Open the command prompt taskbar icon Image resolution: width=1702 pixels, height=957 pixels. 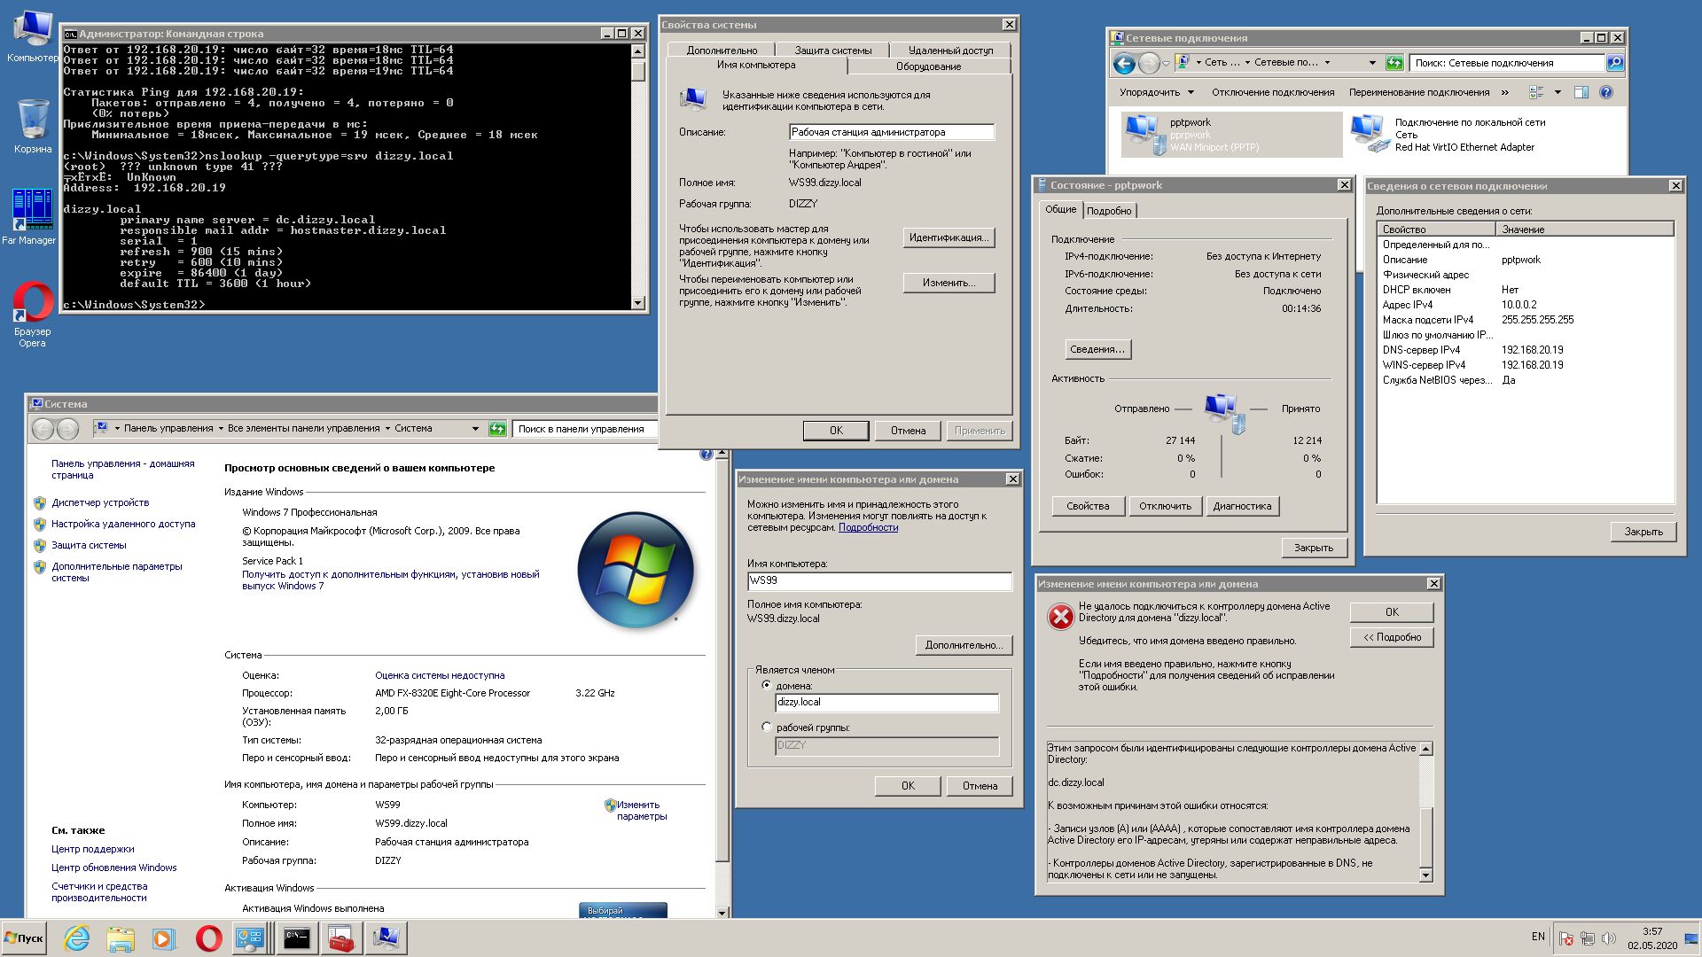(x=296, y=938)
